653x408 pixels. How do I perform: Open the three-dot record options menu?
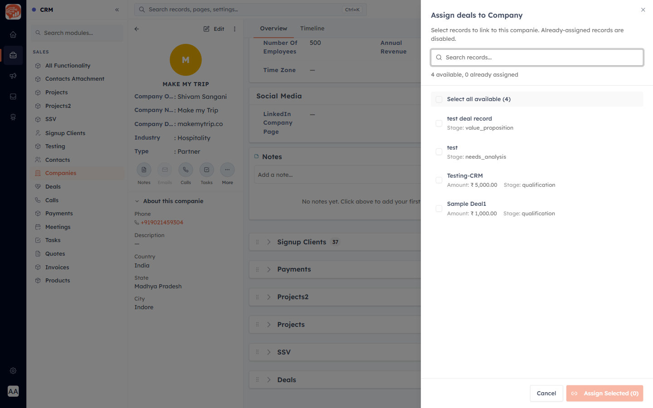click(234, 29)
